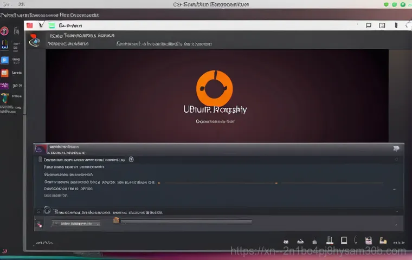Click the orange circular Ubuntu-style logo
412x260 pixels.
215,88
